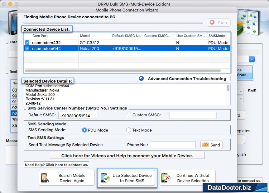Click the Com Port column header
This screenshot has width=269, height=193.
(x=55, y=36)
